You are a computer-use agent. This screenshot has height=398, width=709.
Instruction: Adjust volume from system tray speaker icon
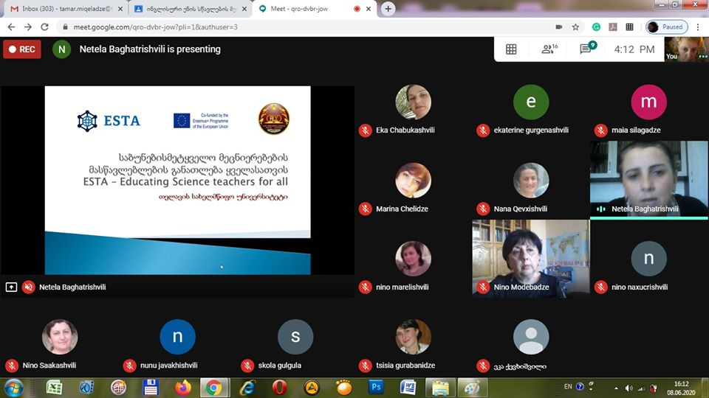click(628, 388)
